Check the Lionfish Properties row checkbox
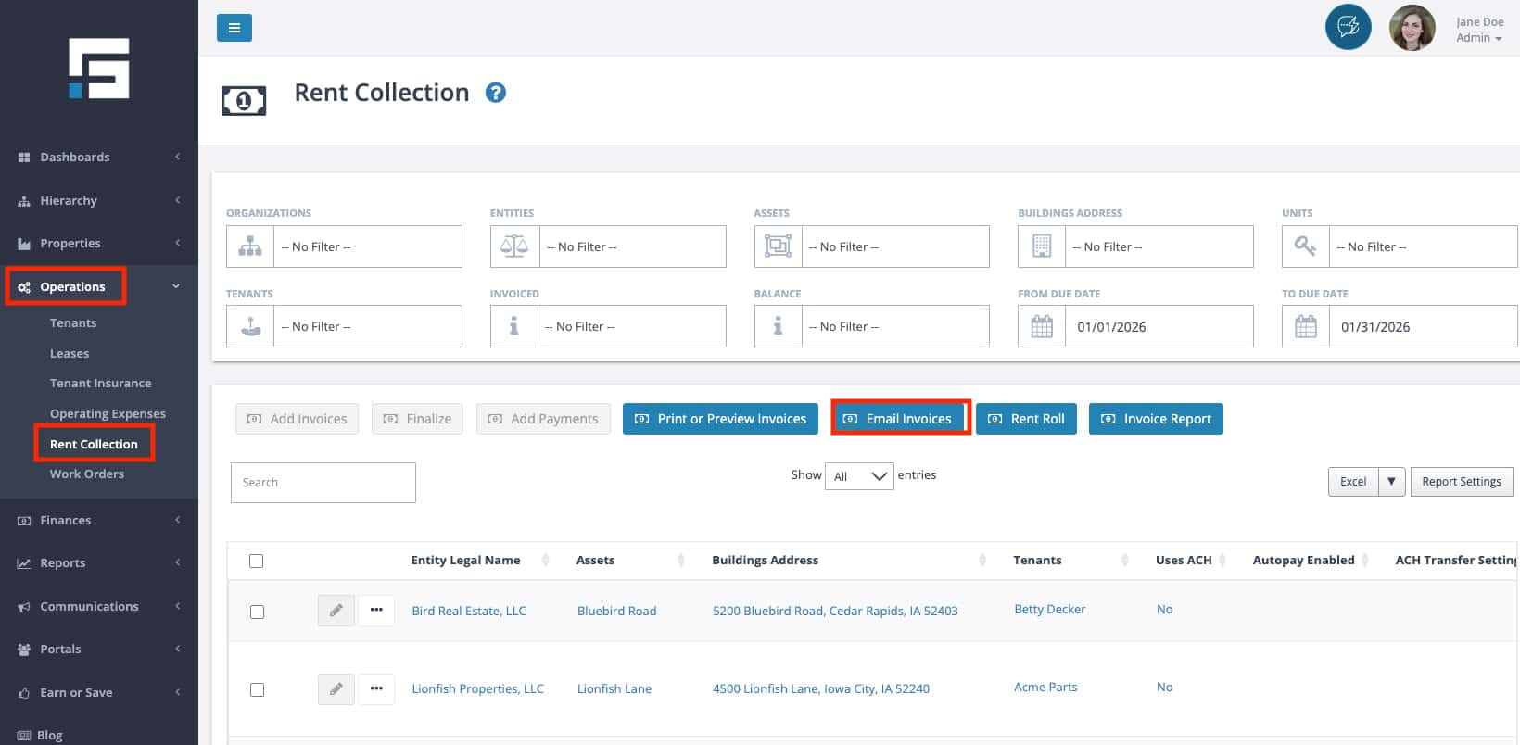 pos(257,689)
